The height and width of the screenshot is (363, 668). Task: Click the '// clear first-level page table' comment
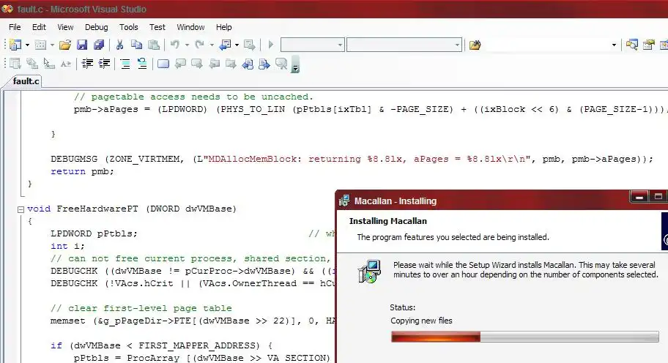tap(141, 308)
